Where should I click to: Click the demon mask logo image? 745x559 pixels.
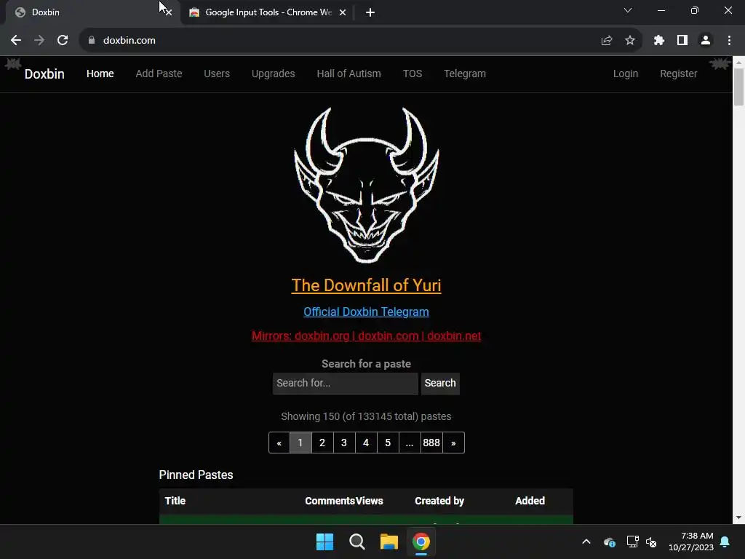pyautogui.click(x=367, y=184)
